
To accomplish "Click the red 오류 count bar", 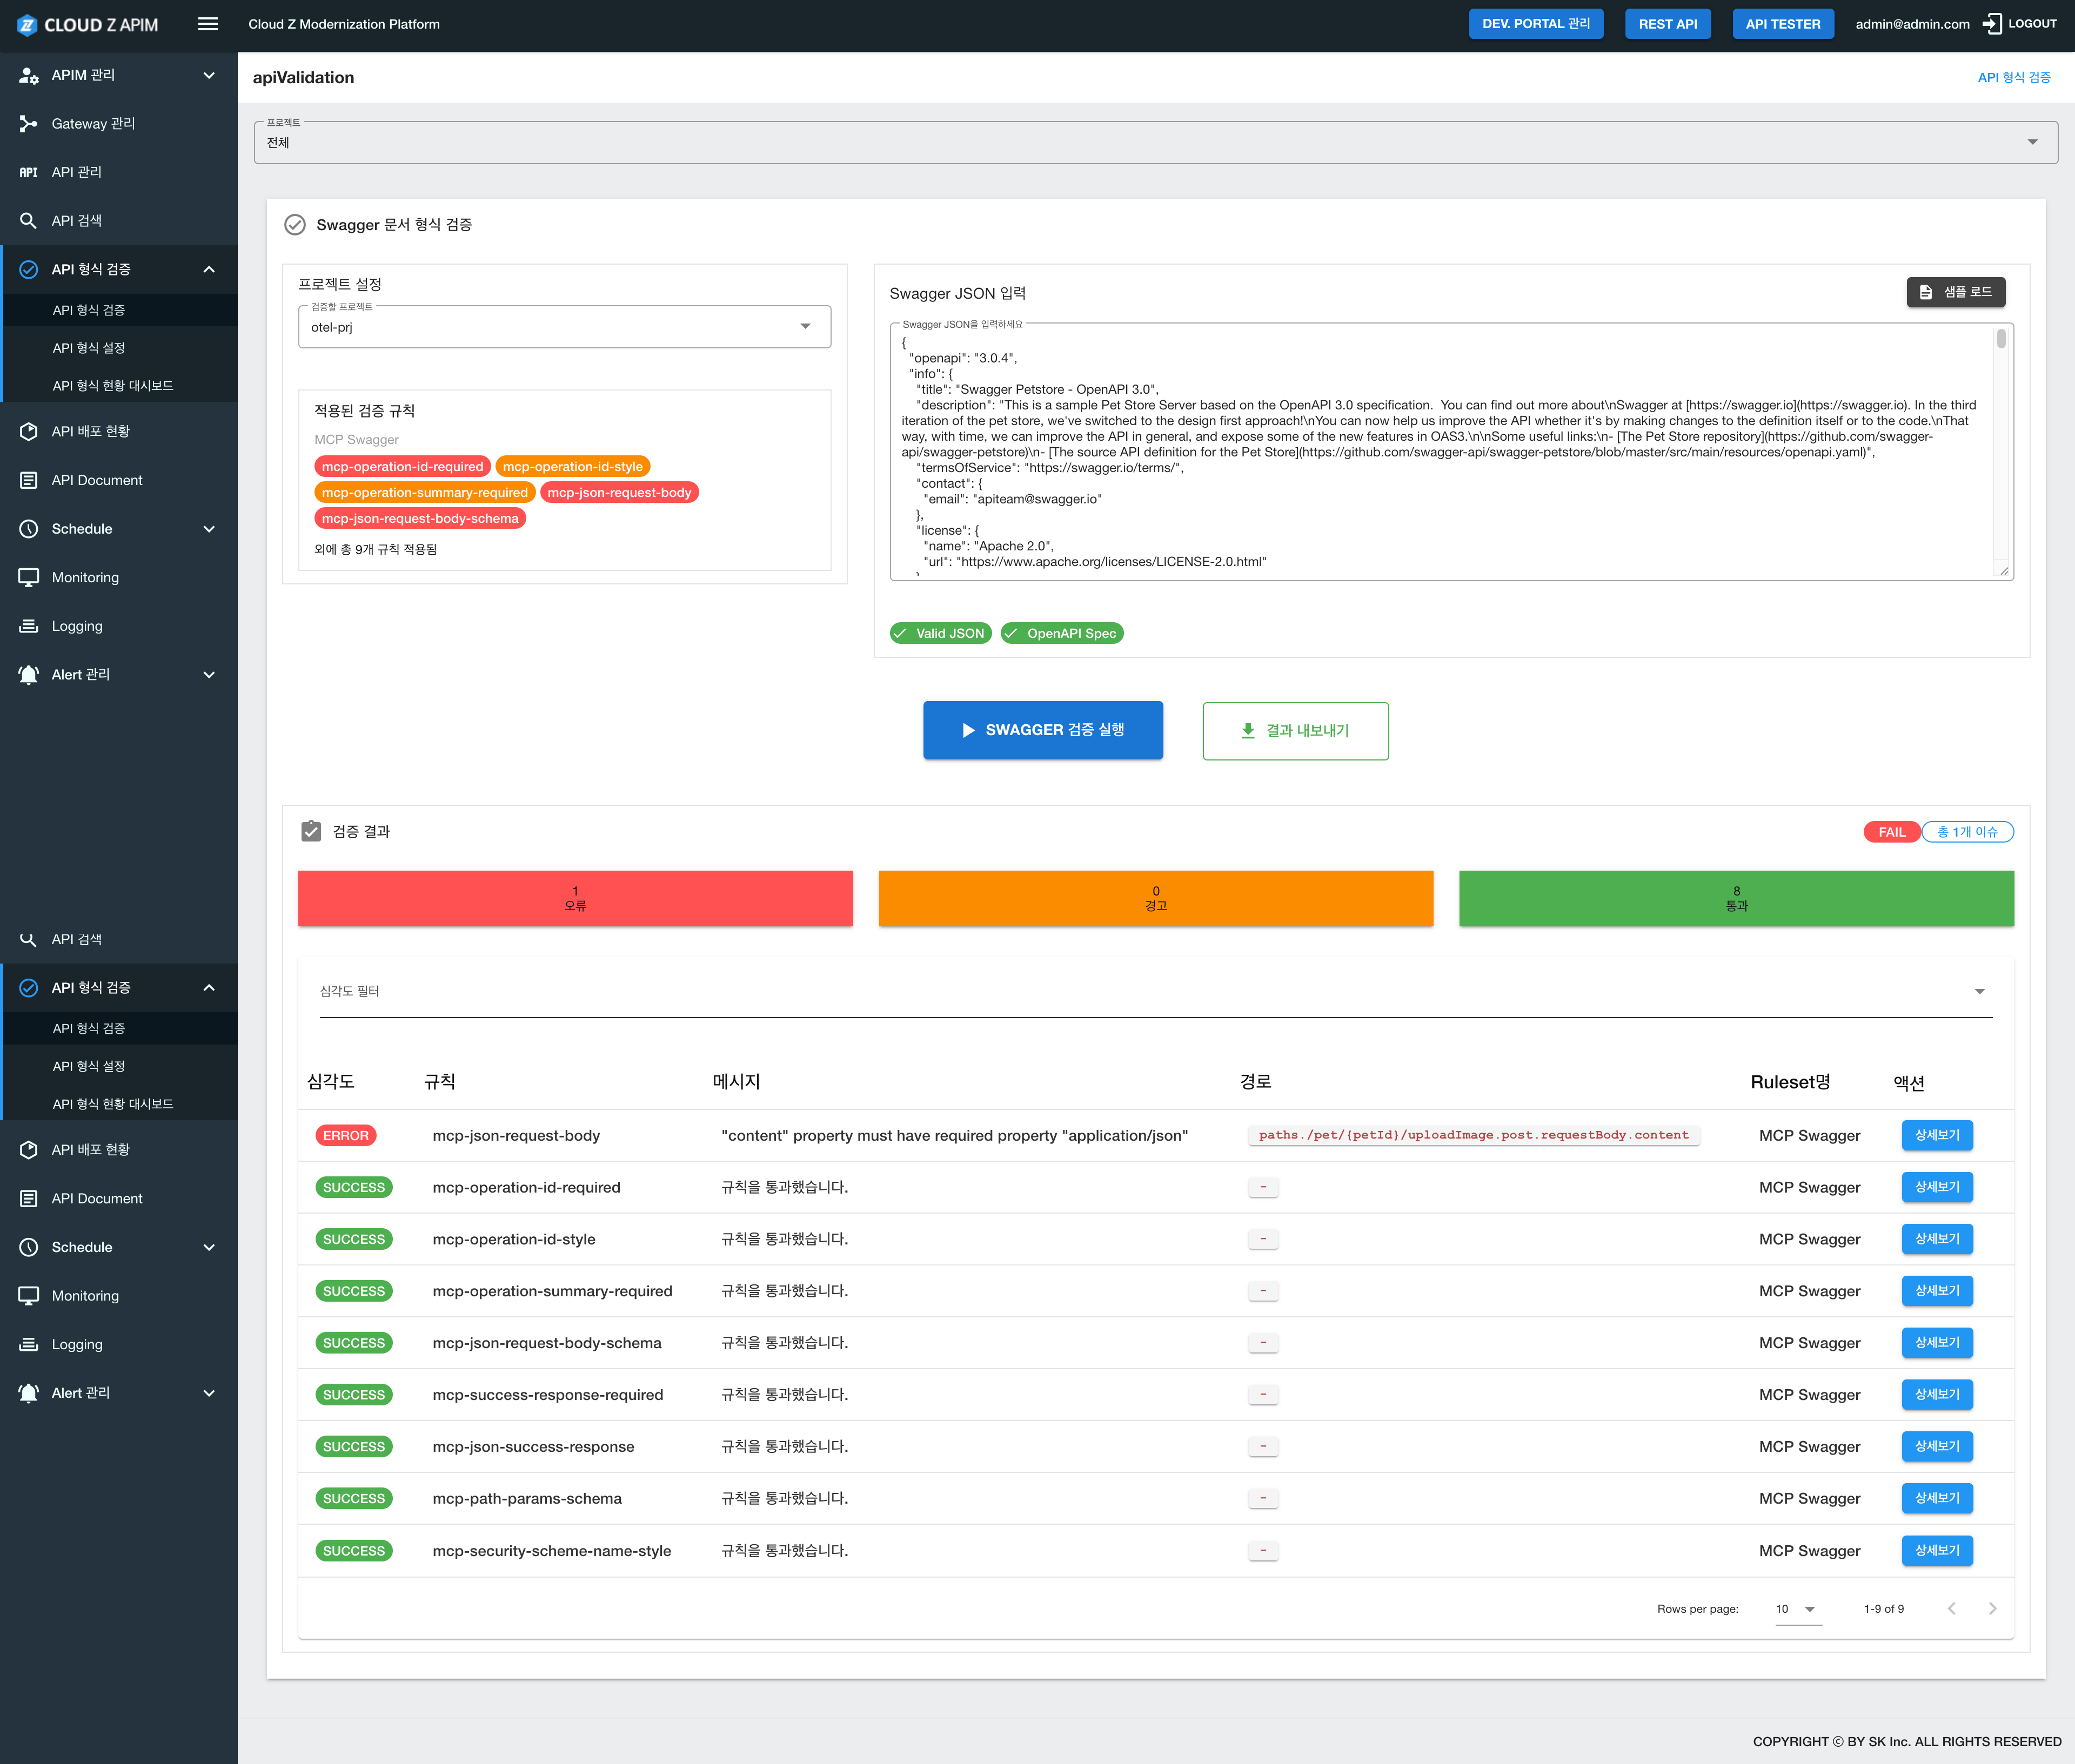I will point(574,898).
